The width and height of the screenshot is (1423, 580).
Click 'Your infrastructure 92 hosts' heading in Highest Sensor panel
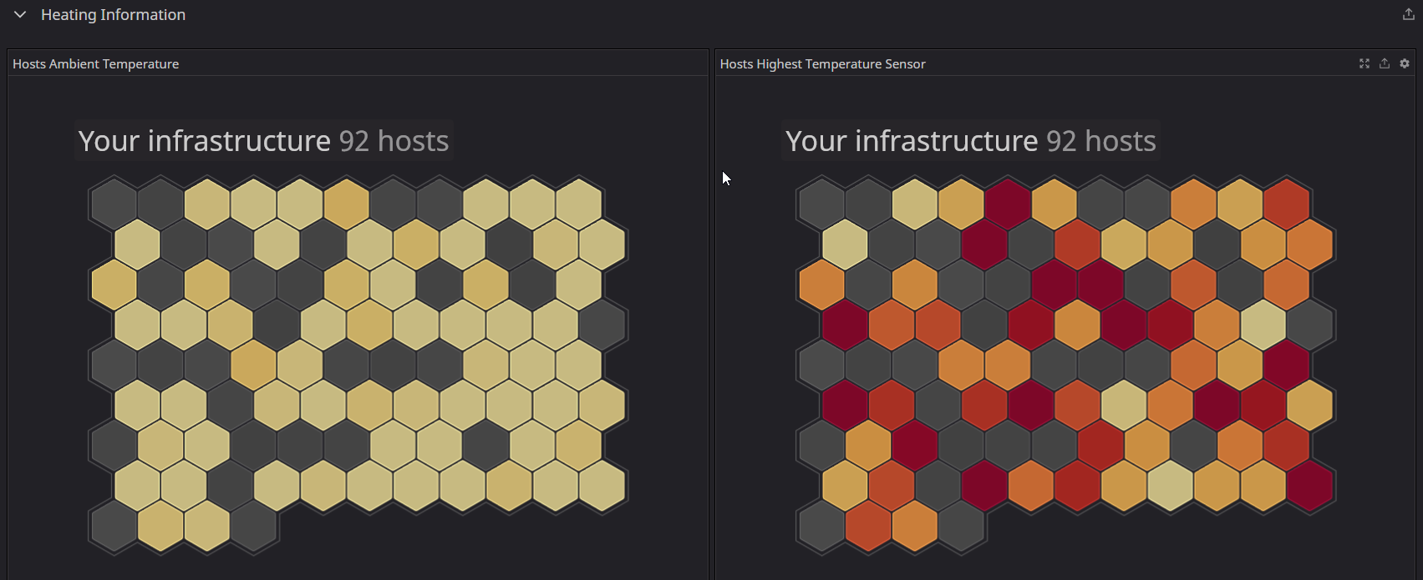click(970, 141)
